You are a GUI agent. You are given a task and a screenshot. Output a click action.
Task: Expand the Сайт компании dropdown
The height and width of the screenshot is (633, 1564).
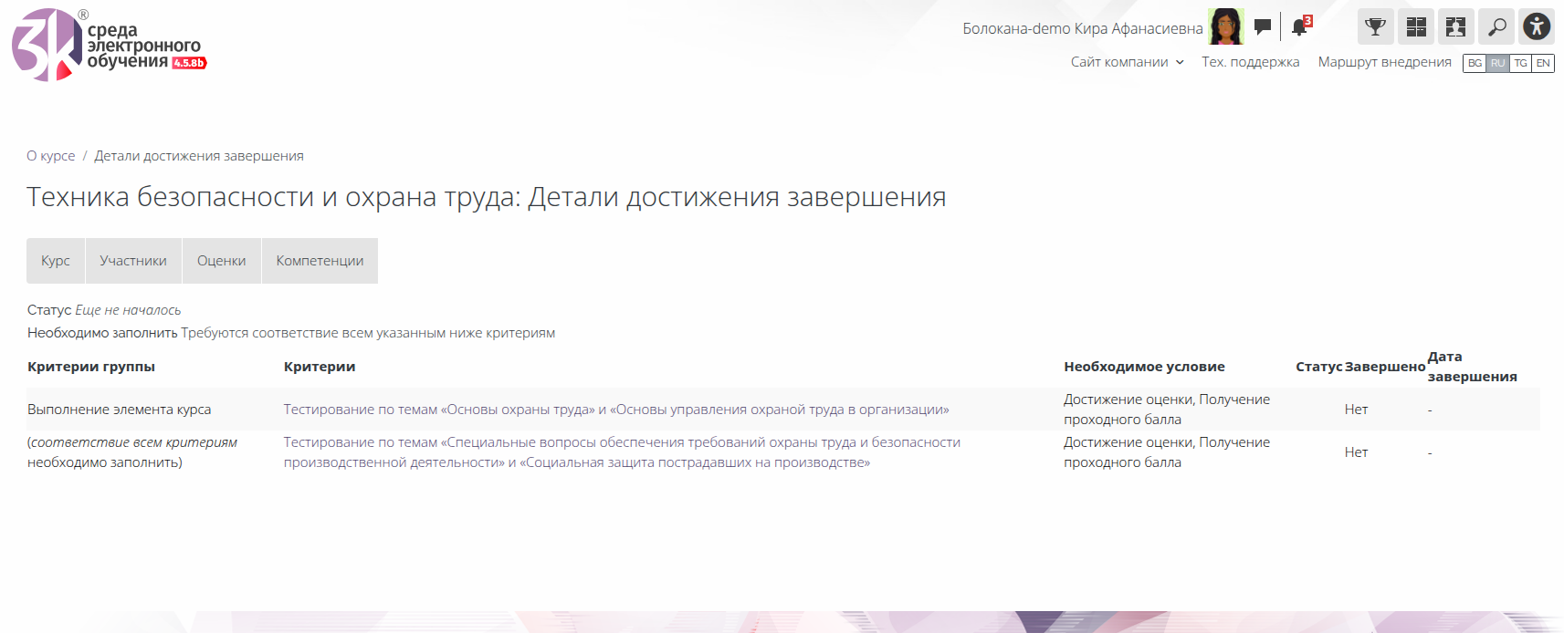point(1127,62)
